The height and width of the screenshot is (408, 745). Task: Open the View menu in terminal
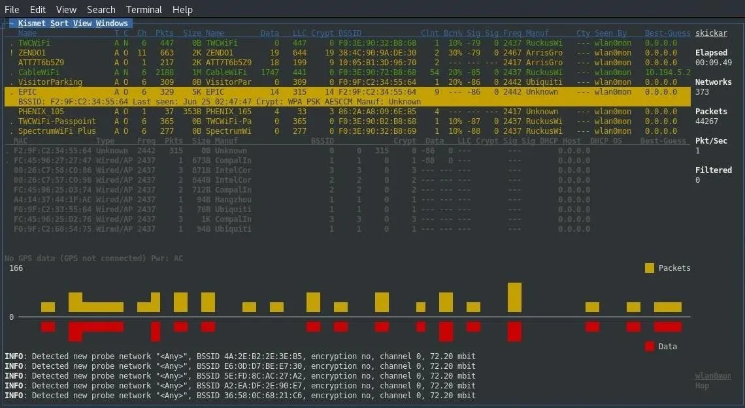[x=66, y=10]
